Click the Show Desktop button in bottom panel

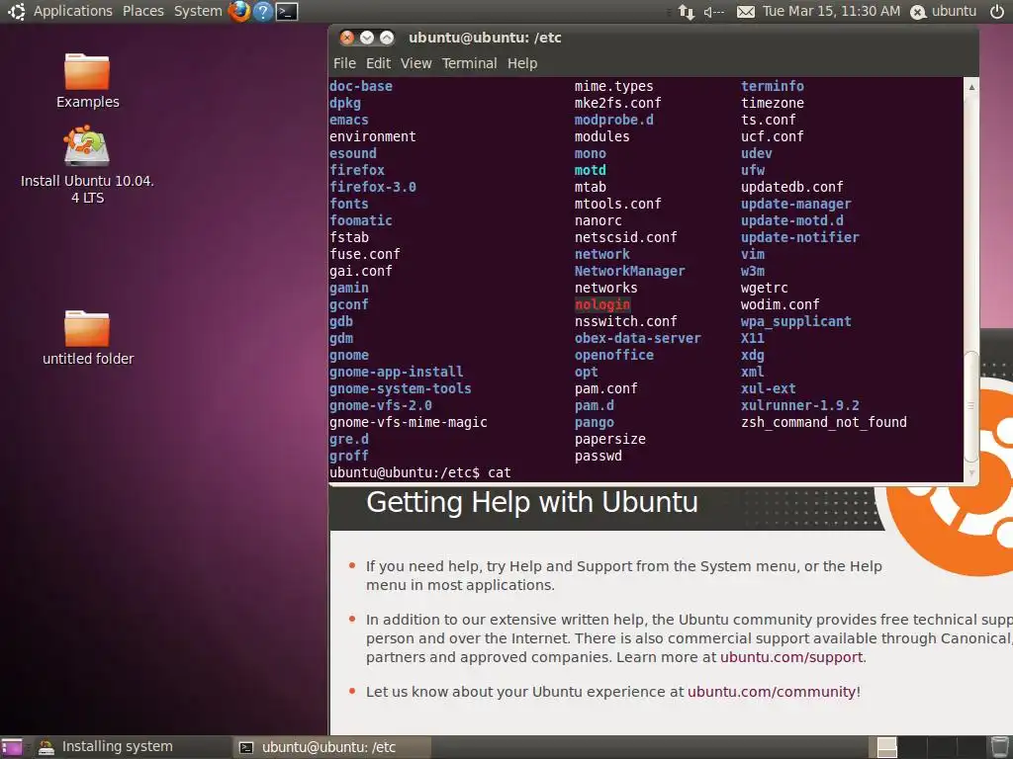pyautogui.click(x=12, y=747)
